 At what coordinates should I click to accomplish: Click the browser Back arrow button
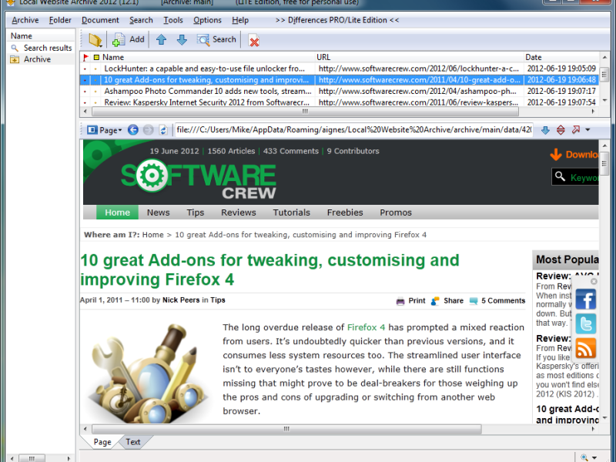(x=133, y=129)
